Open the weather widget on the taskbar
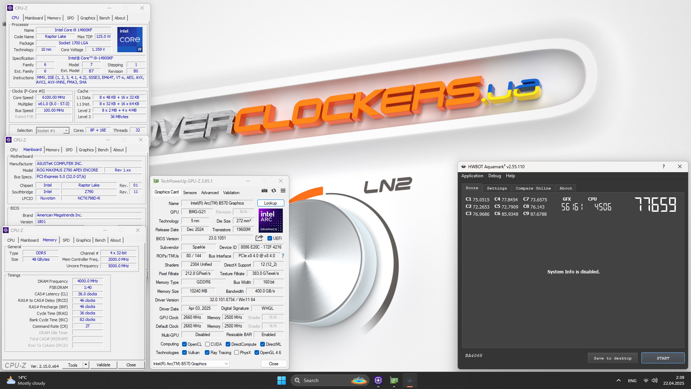This screenshot has height=389, width=691. coord(26,380)
